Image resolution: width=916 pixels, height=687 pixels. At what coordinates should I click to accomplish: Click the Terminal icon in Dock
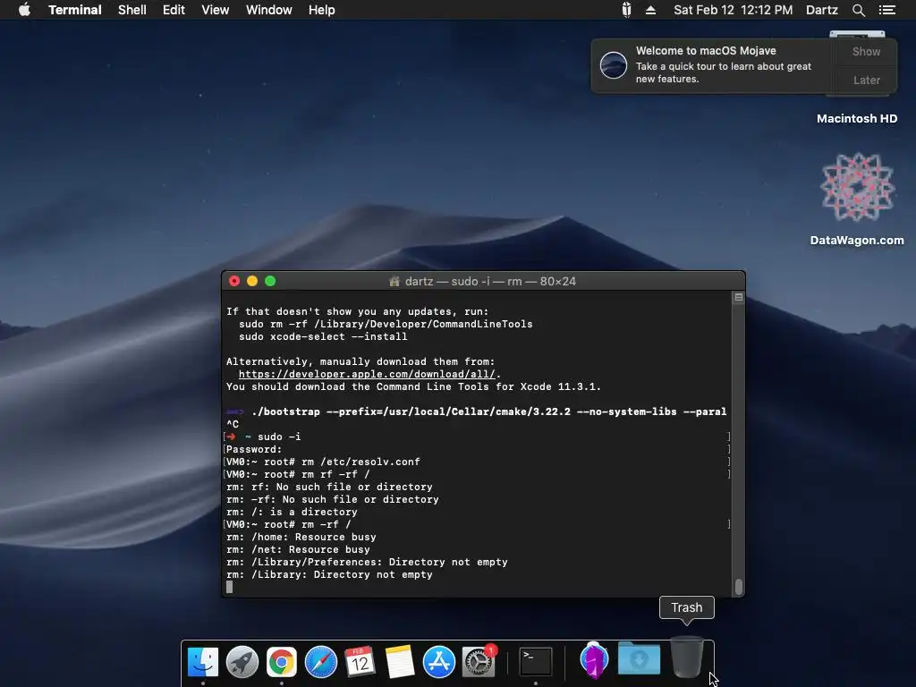(x=536, y=662)
